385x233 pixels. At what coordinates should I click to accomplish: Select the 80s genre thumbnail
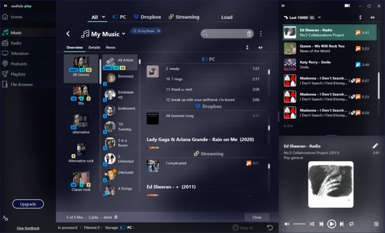point(81,93)
